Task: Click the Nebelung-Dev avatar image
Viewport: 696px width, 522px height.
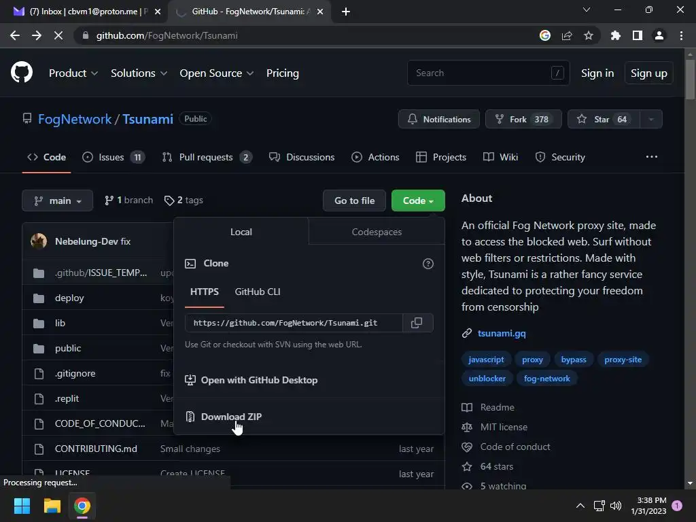Action: pyautogui.click(x=39, y=241)
